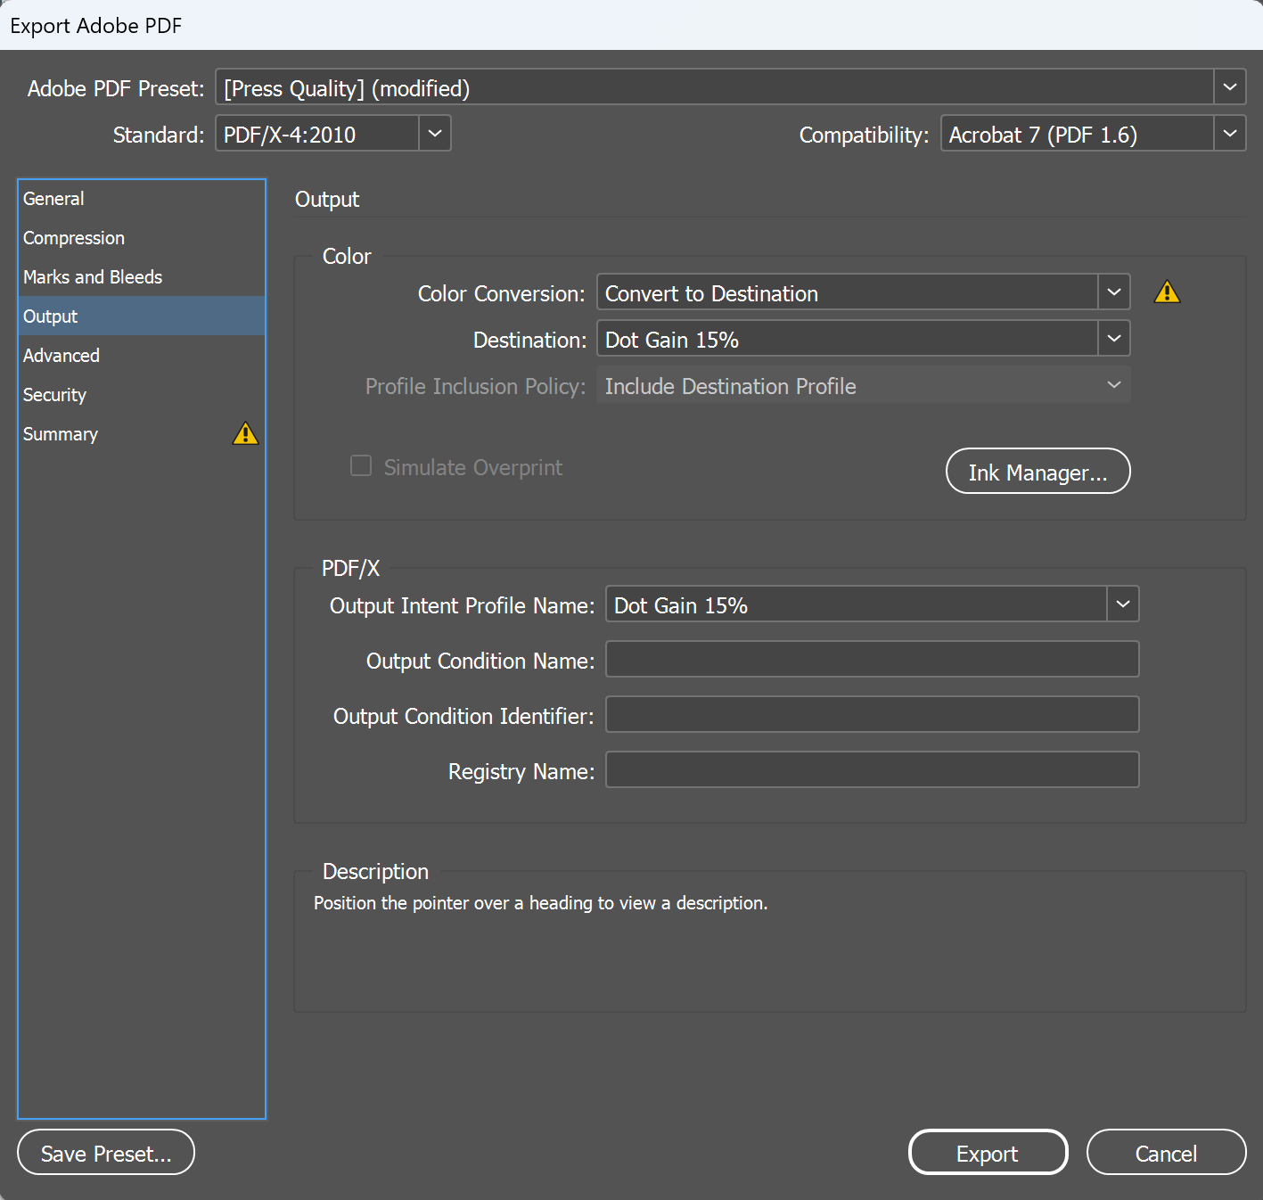The image size is (1263, 1200).
Task: Select the Advanced section
Action: click(62, 356)
